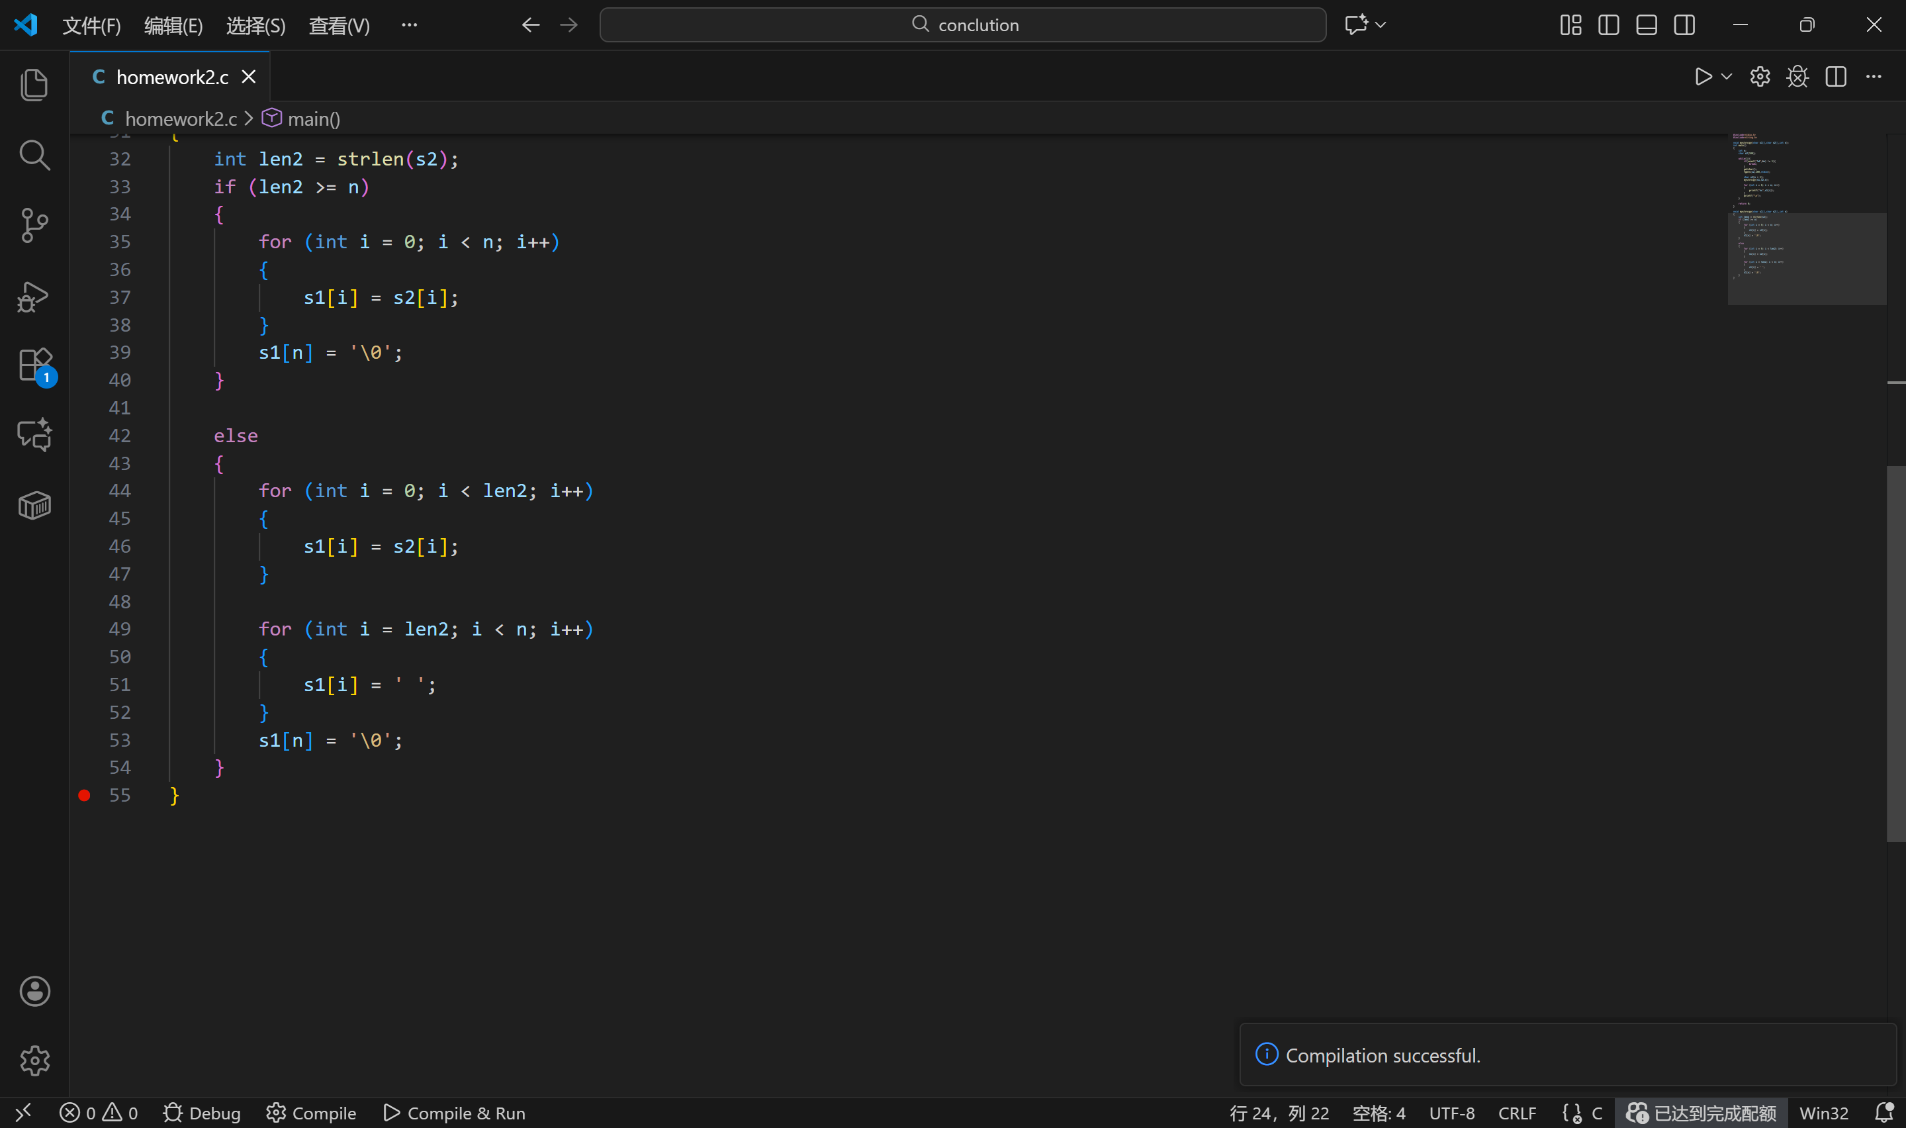Toggle the primary side bar layout button

(x=1608, y=25)
